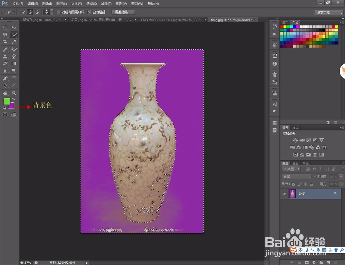Select the Quick Selection tool

[14, 35]
